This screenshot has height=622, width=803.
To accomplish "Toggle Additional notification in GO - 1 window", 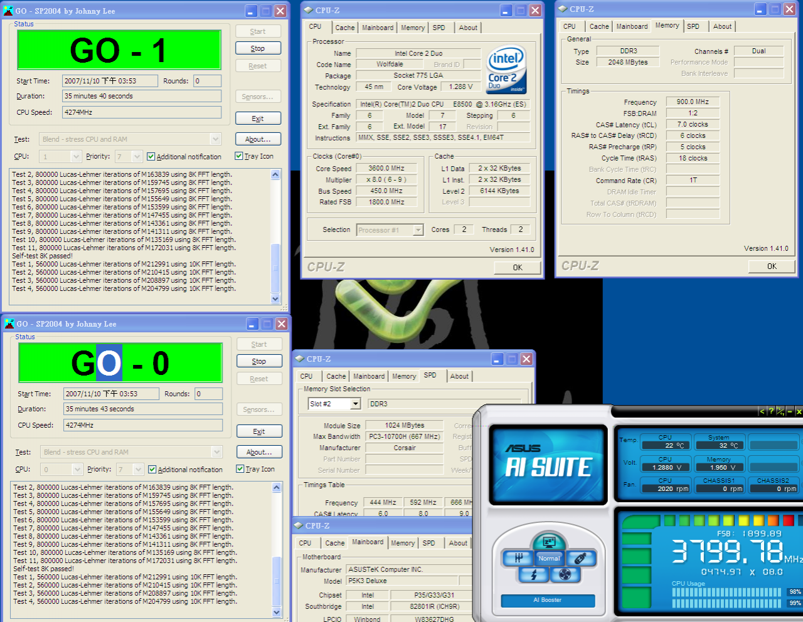I will point(151,156).
